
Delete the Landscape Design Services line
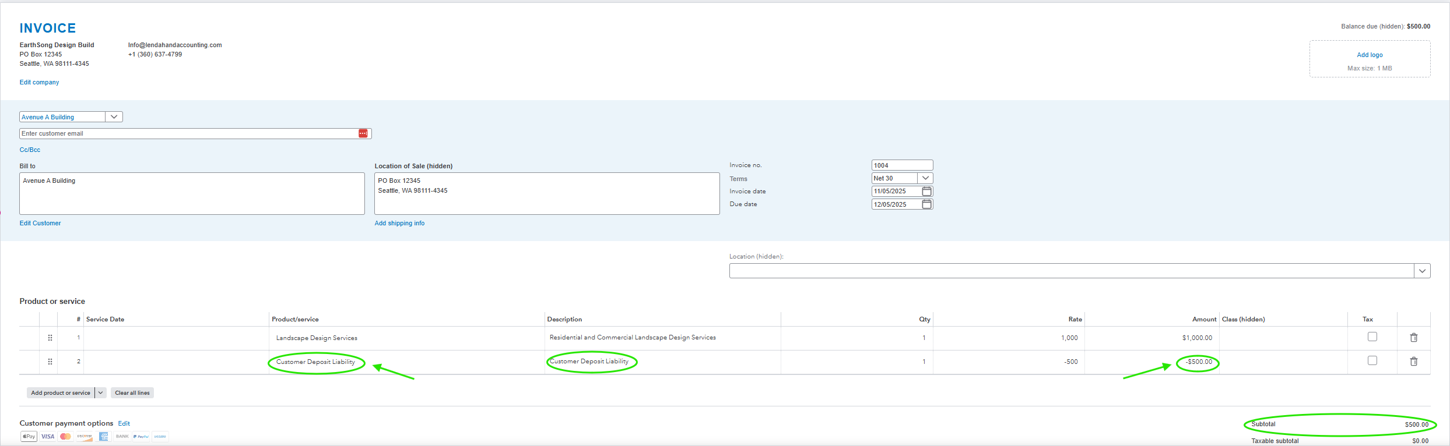[1413, 338]
